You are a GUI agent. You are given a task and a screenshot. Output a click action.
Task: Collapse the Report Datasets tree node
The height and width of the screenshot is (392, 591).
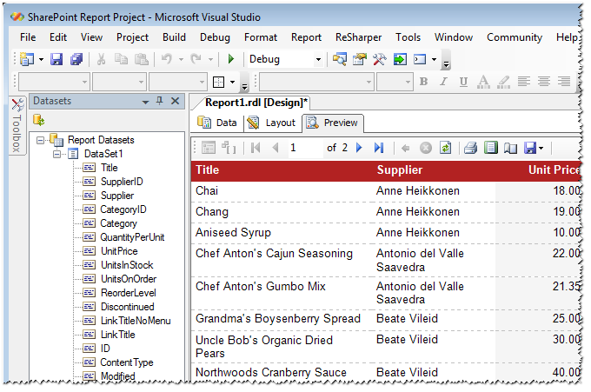tap(40, 140)
